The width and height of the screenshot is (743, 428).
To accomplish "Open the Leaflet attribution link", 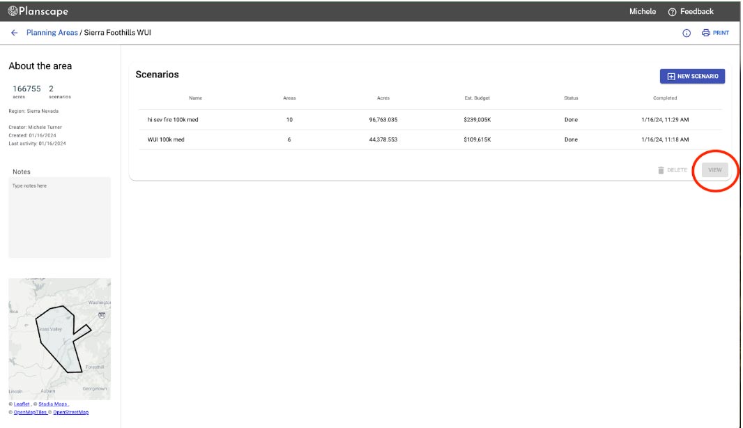I will 22,404.
